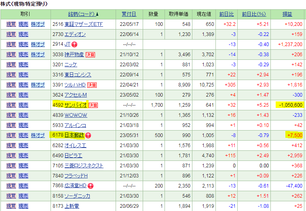Select current price 10,725
This screenshot has height=211, width=306.
pyautogui.click(x=207, y=85)
